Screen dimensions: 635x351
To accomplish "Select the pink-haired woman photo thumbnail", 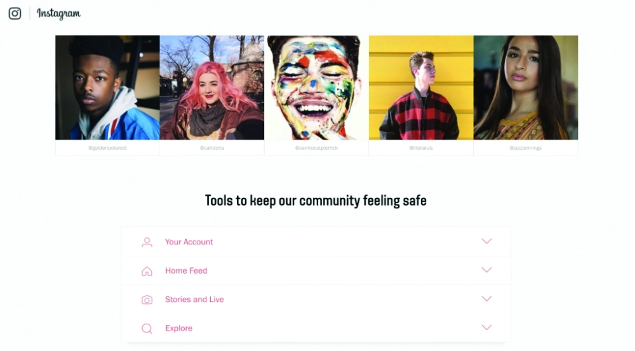I will tap(212, 88).
